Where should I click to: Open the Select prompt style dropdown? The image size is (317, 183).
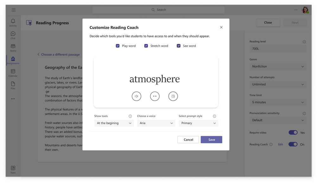(198, 123)
